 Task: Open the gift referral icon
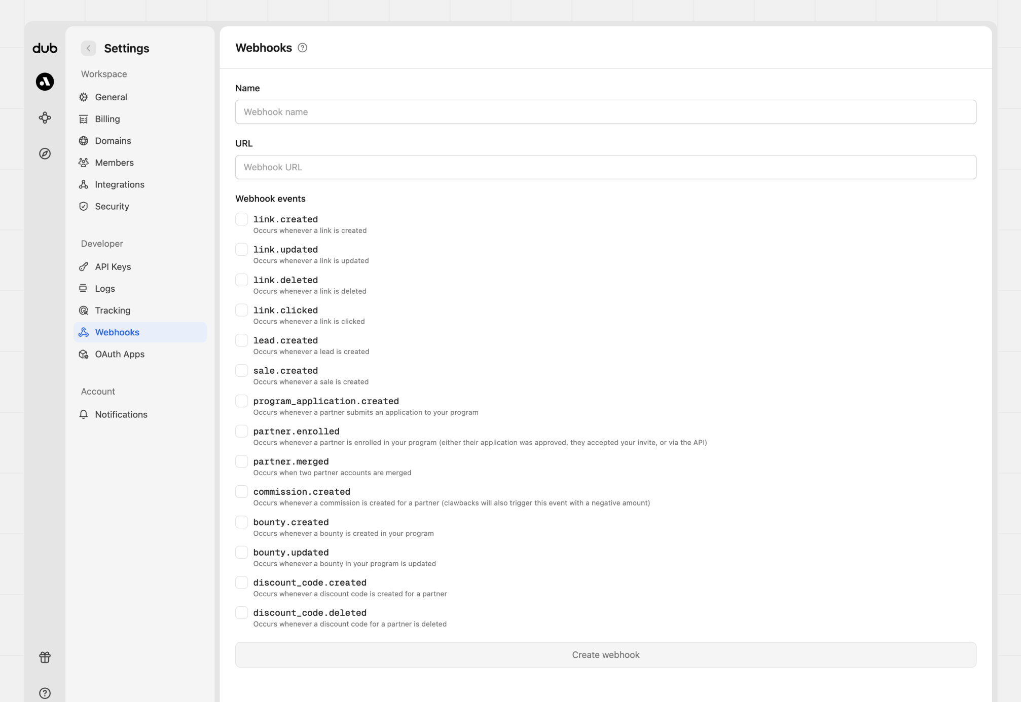tap(45, 657)
